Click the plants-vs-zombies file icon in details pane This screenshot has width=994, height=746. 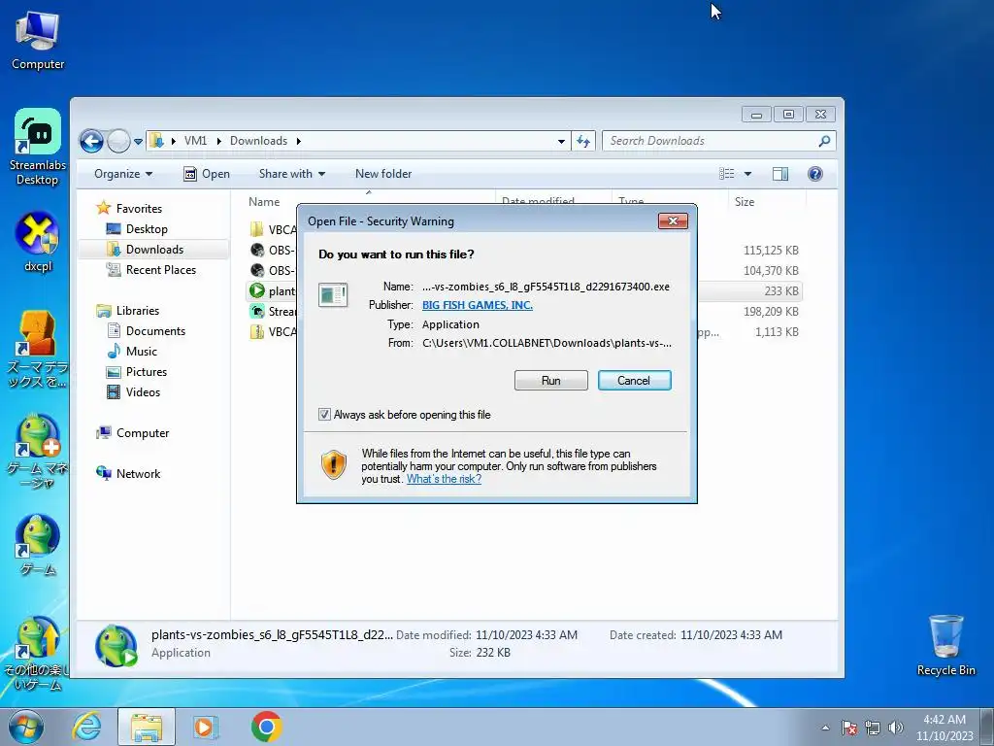point(116,646)
